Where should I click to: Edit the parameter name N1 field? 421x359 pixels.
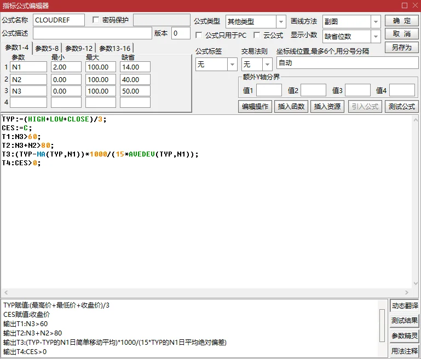tap(28, 67)
